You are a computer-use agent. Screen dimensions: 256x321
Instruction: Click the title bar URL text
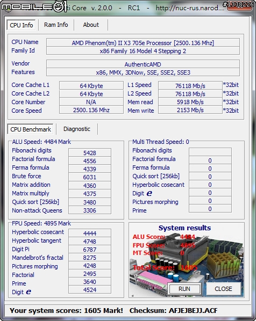click(x=190, y=8)
